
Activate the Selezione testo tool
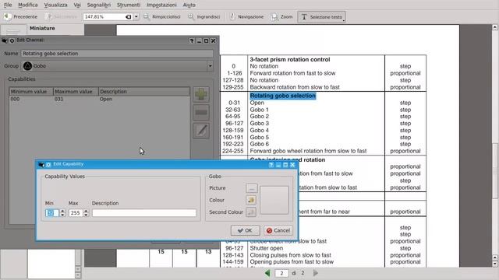click(x=322, y=17)
